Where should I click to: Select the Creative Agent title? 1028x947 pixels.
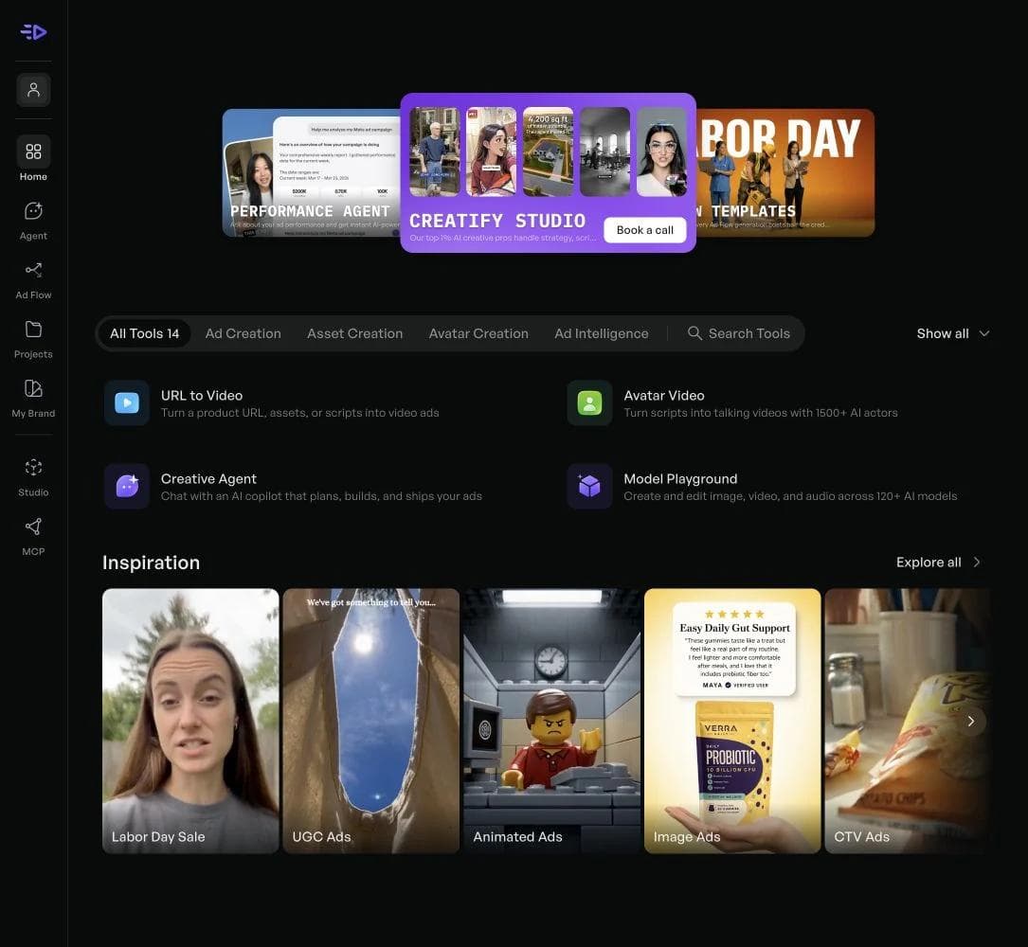[x=208, y=479]
